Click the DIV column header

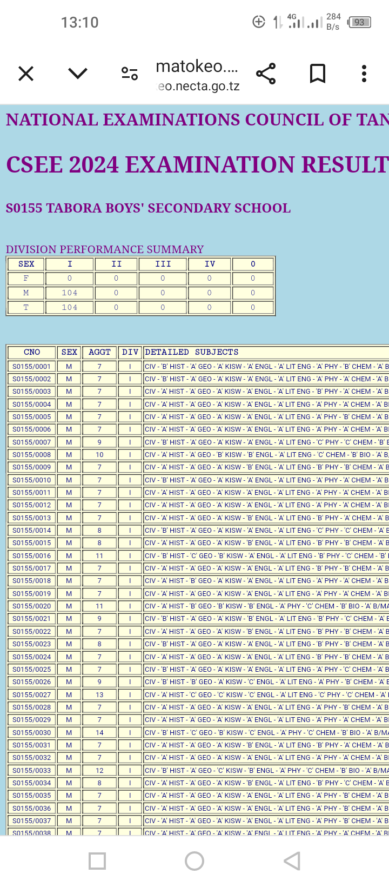(130, 352)
